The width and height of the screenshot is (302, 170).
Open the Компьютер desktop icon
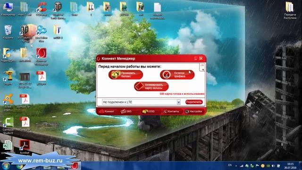click(x=8, y=9)
